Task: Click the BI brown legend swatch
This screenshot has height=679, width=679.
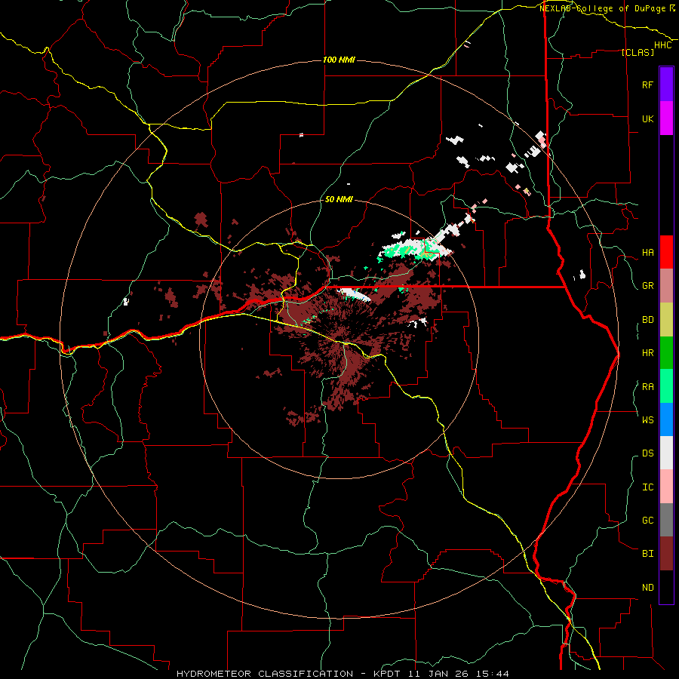Action: [x=666, y=554]
